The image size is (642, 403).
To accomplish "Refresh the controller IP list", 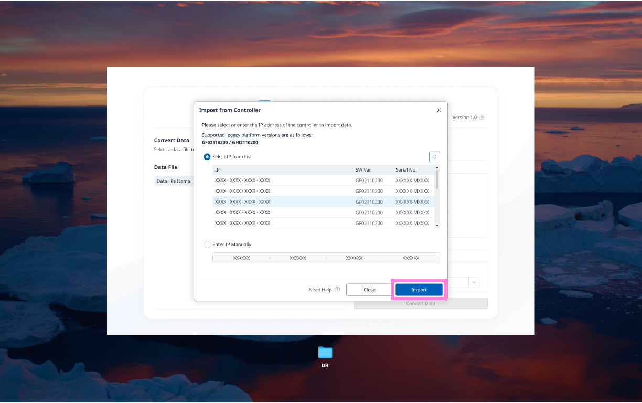I will coord(434,157).
